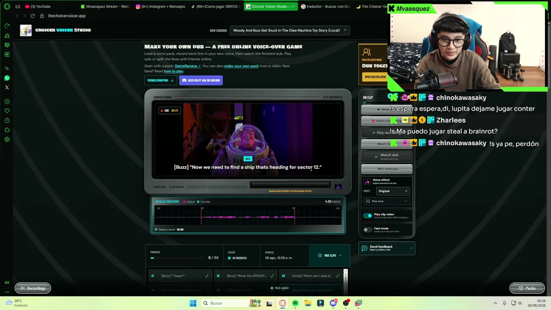Click the Toy Story clip video preview
Image resolution: width=551 pixels, height=310 pixels.
pos(248,139)
